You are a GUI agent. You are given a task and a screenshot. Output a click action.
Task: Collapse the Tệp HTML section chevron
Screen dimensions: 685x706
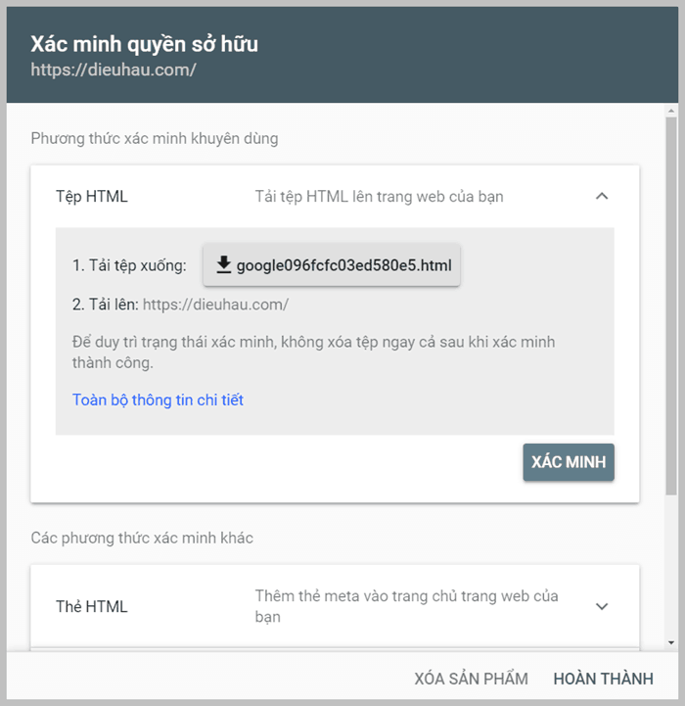(x=602, y=196)
